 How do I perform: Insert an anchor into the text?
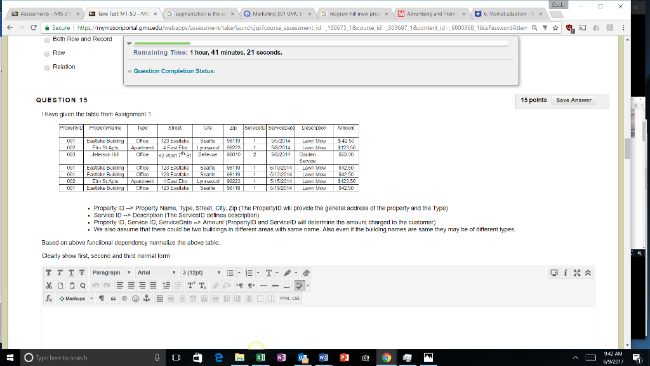point(147,298)
